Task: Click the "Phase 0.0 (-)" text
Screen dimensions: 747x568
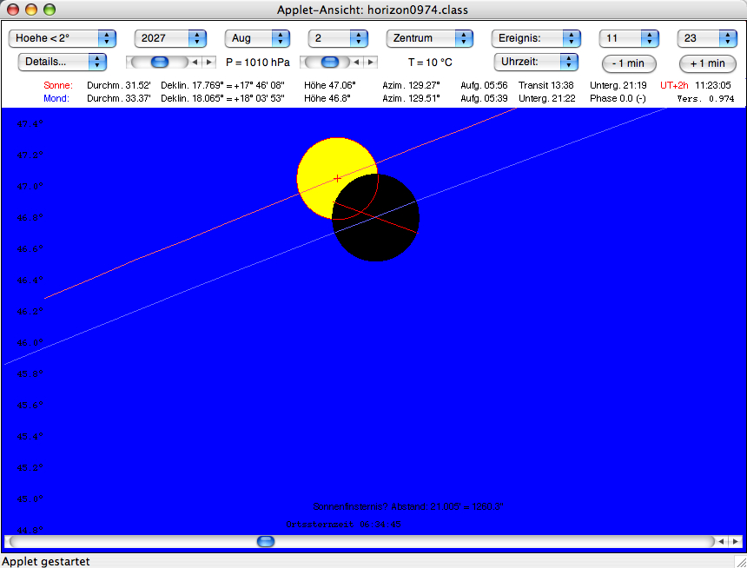Action: (x=618, y=98)
